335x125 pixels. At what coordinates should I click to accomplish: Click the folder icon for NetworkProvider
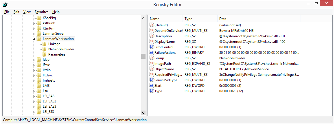point(45,49)
